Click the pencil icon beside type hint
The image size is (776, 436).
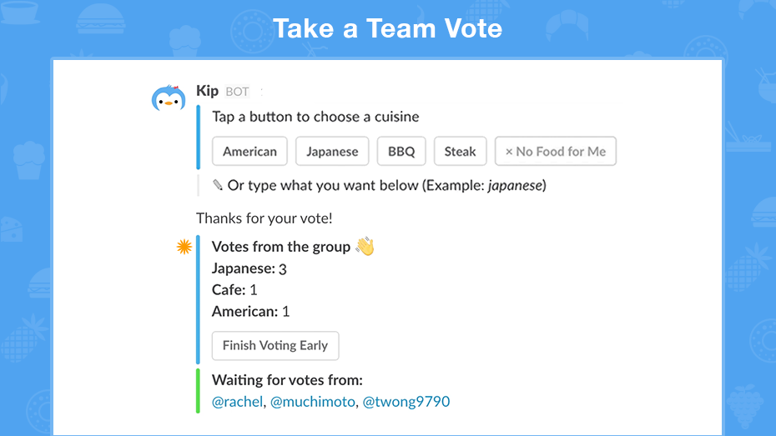[x=218, y=185]
